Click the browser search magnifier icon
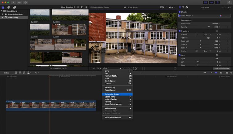 coord(86,7)
